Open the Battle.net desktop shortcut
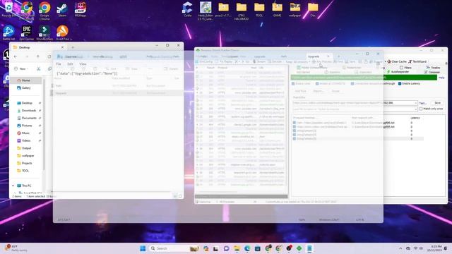Image resolution: width=452 pixels, height=254 pixels. point(8,32)
